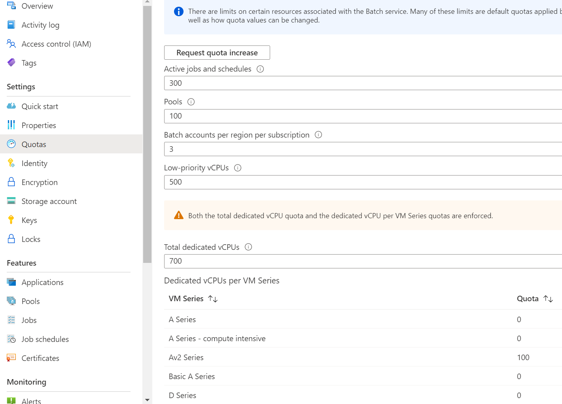Open Job schedules from the sidebar
562x404 pixels.
pyautogui.click(x=45, y=339)
